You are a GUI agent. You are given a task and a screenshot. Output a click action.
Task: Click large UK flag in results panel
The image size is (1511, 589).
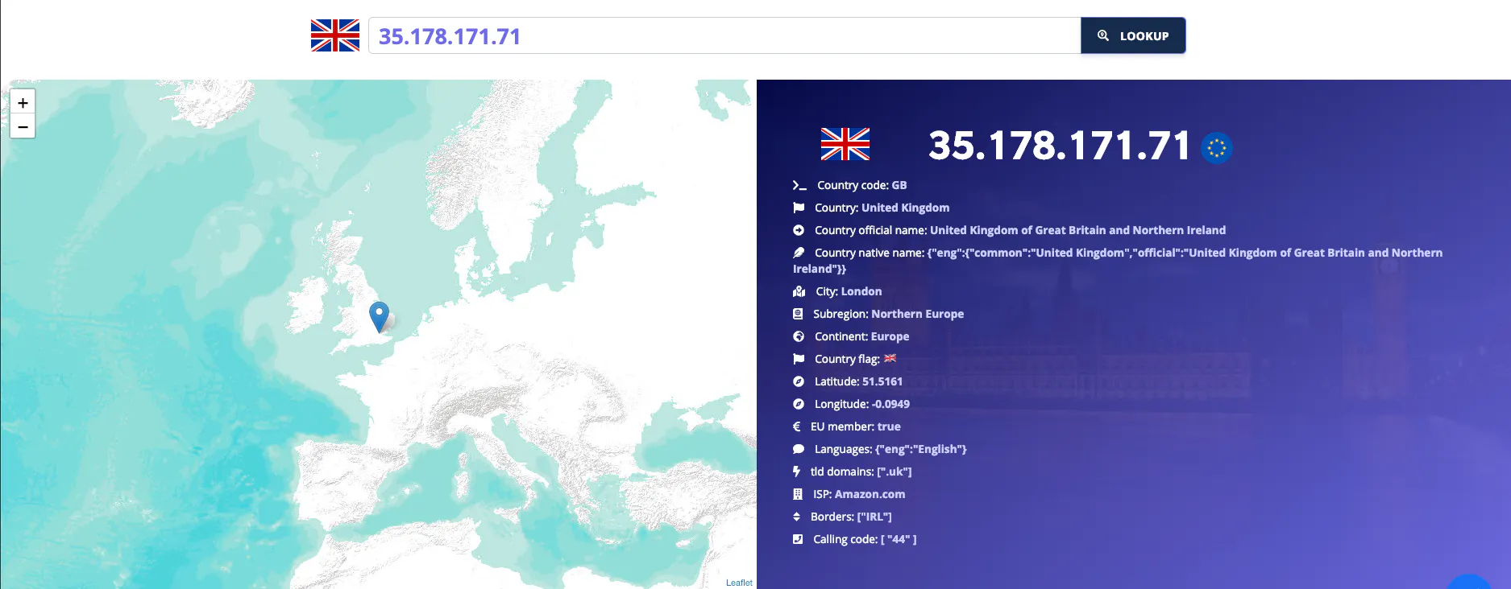click(x=845, y=145)
